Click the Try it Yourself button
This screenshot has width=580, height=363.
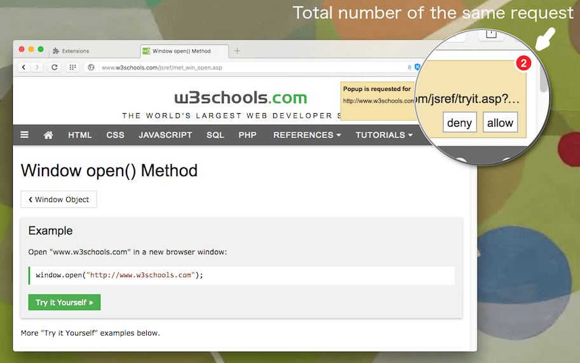coord(64,303)
